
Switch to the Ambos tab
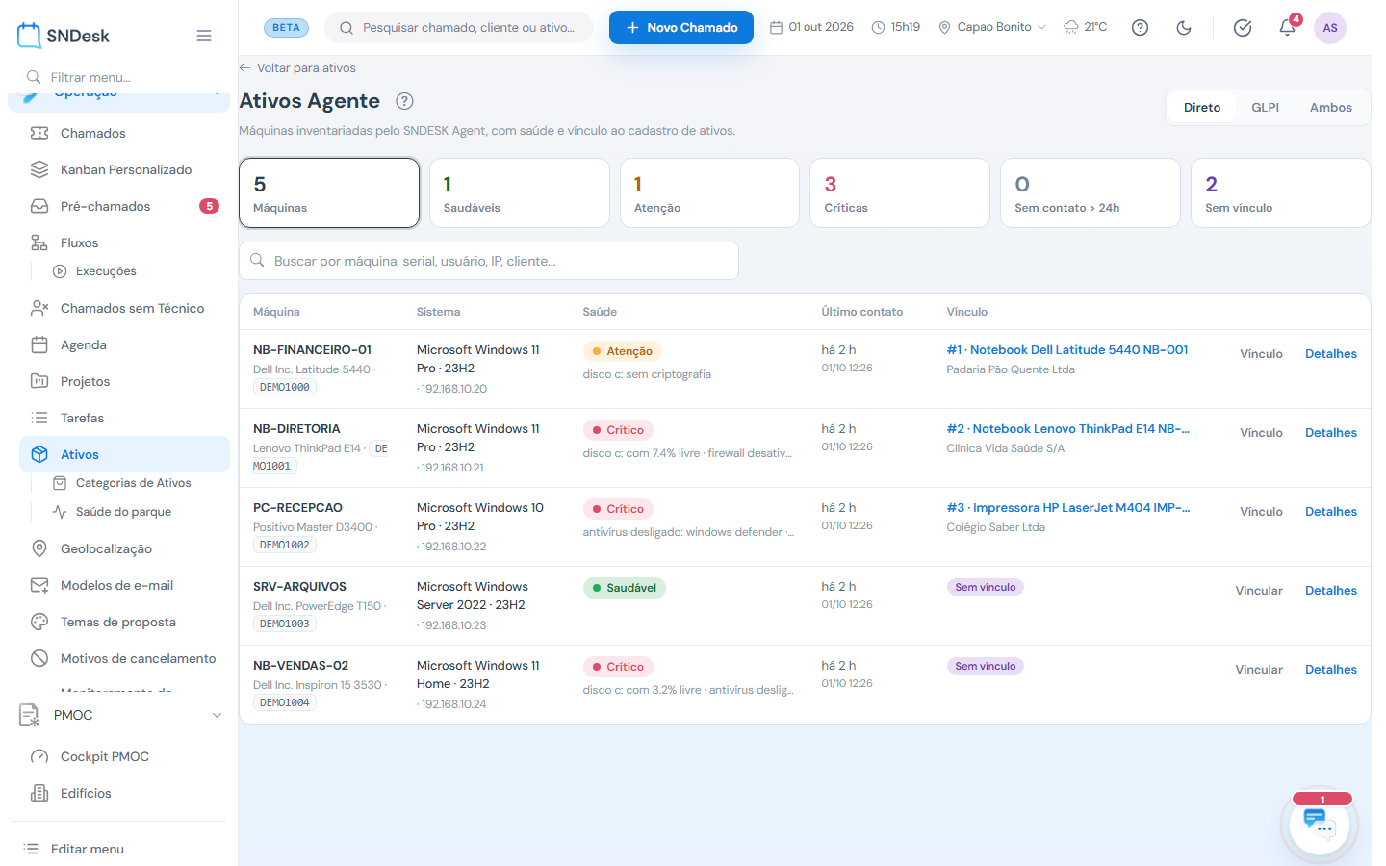coord(1330,108)
